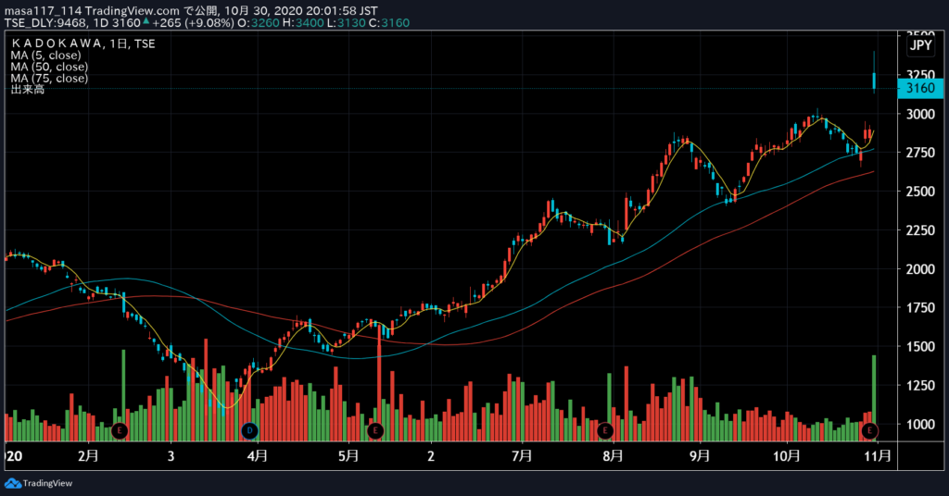The height and width of the screenshot is (496, 949).
Task: Click the TradingView cloud logo
Action: 13,483
